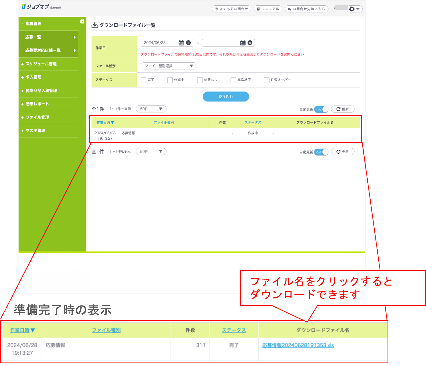Download 応募情報20240628191353.xls file

pos(298,345)
